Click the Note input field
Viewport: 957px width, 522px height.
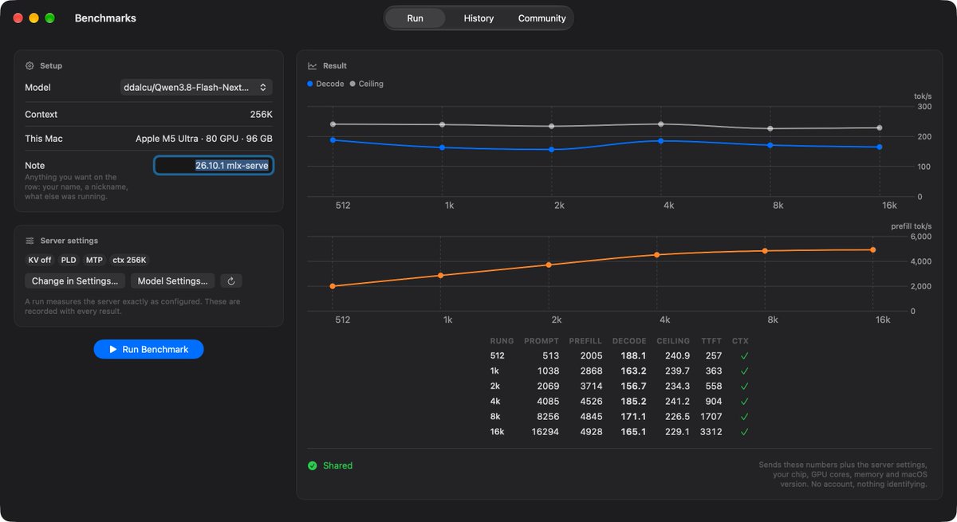[214, 165]
